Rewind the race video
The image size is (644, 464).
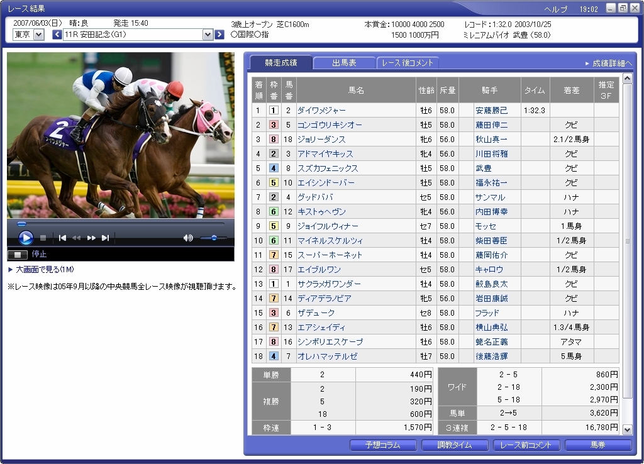click(x=76, y=238)
